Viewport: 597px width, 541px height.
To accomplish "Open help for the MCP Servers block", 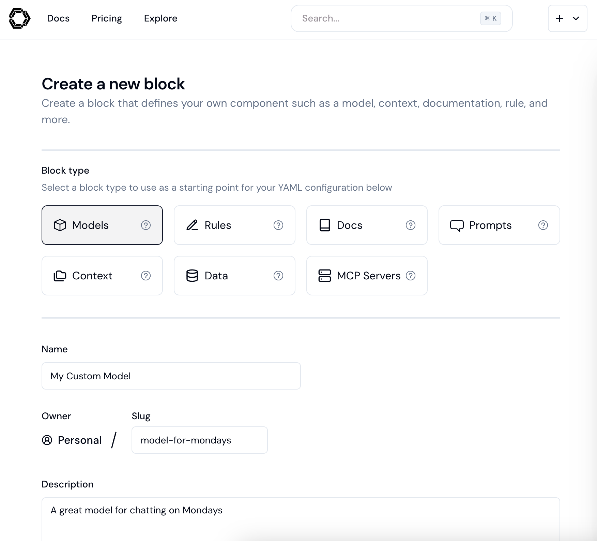I will (x=411, y=276).
